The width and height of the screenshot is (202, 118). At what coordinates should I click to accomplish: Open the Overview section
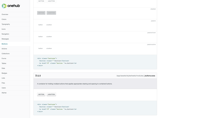click(15, 14)
